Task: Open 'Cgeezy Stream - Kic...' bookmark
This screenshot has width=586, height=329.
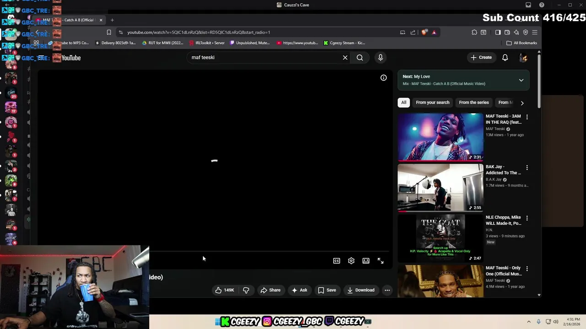Action: point(344,43)
